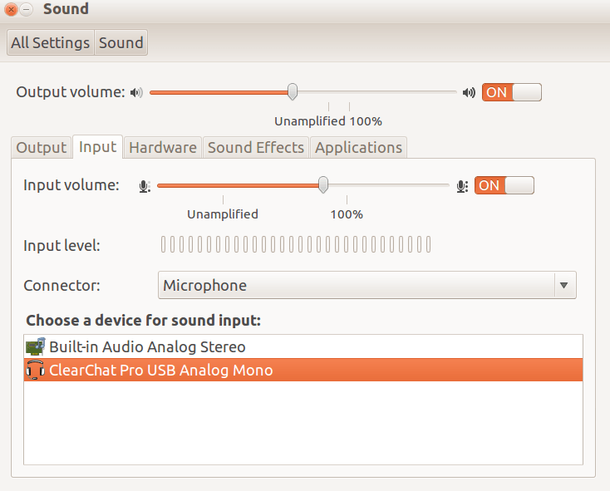Click the Output volume slider handle
Image resolution: width=610 pixels, height=491 pixels.
(x=293, y=91)
